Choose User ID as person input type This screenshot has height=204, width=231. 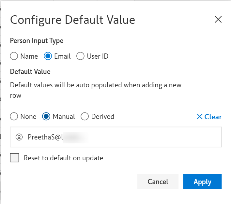80,56
